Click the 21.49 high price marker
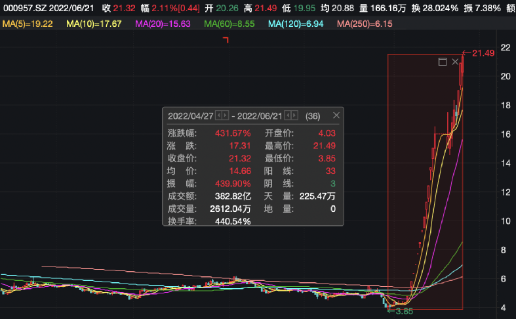 tap(481, 53)
